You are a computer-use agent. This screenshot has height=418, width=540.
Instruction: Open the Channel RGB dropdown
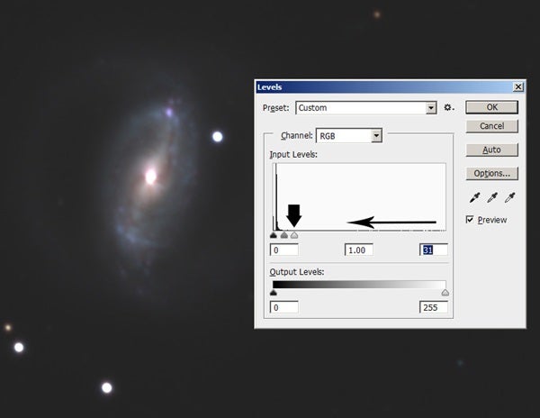pyautogui.click(x=377, y=136)
